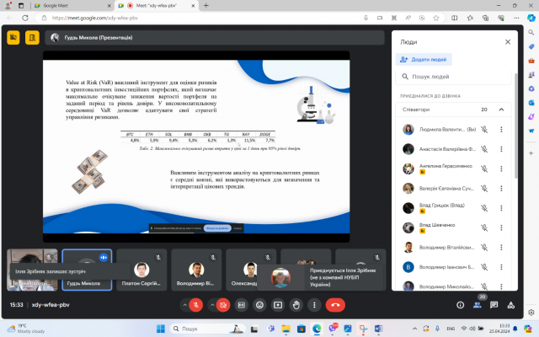
Task: Toggle captions button
Action: point(242,305)
